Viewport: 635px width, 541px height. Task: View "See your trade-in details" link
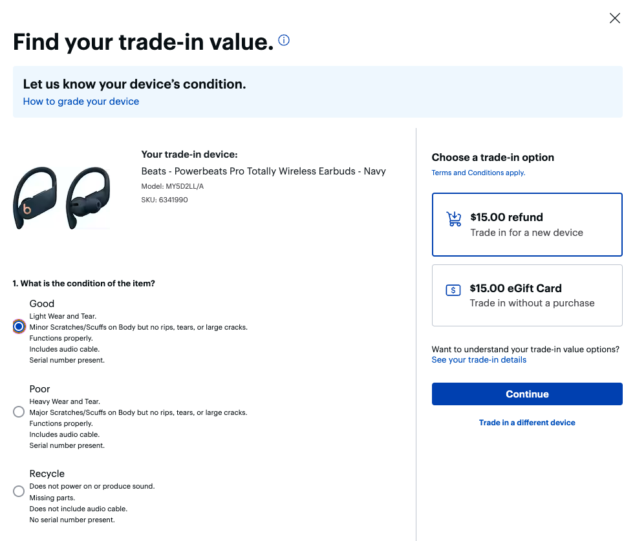pyautogui.click(x=479, y=359)
